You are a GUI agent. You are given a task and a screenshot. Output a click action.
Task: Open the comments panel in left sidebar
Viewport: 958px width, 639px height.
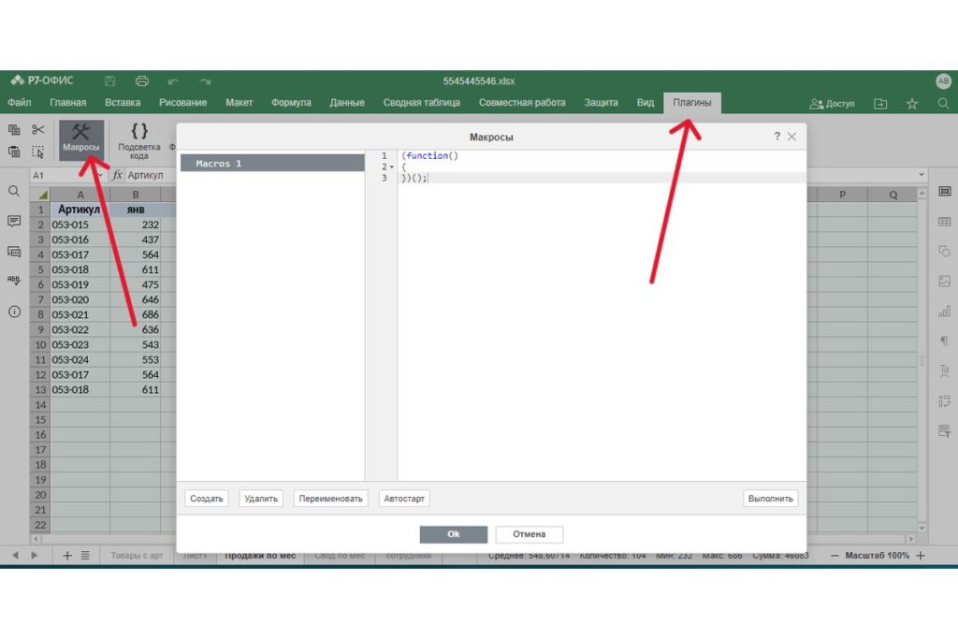14,221
